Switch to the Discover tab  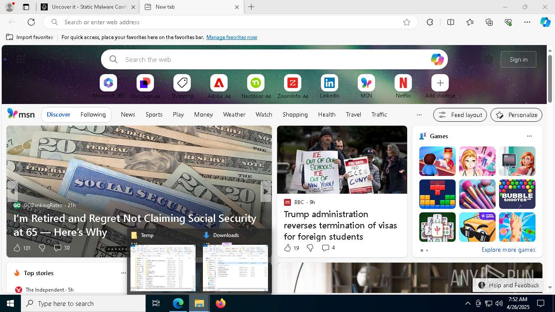pyautogui.click(x=59, y=115)
